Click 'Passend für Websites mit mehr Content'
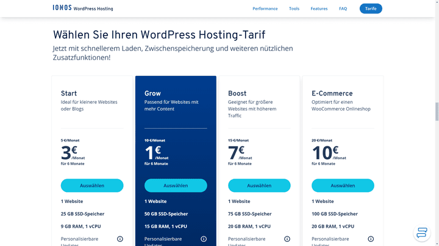This screenshot has height=246, width=439. click(171, 106)
